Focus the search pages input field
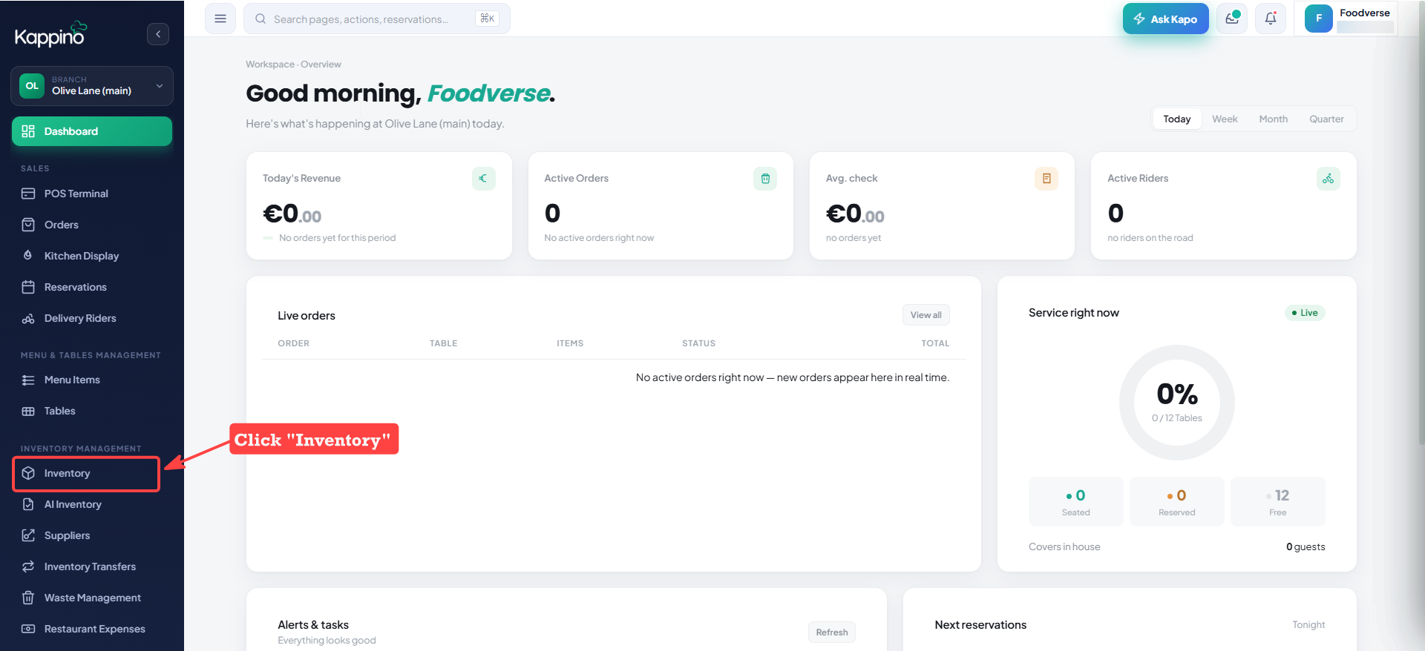 pos(376,19)
